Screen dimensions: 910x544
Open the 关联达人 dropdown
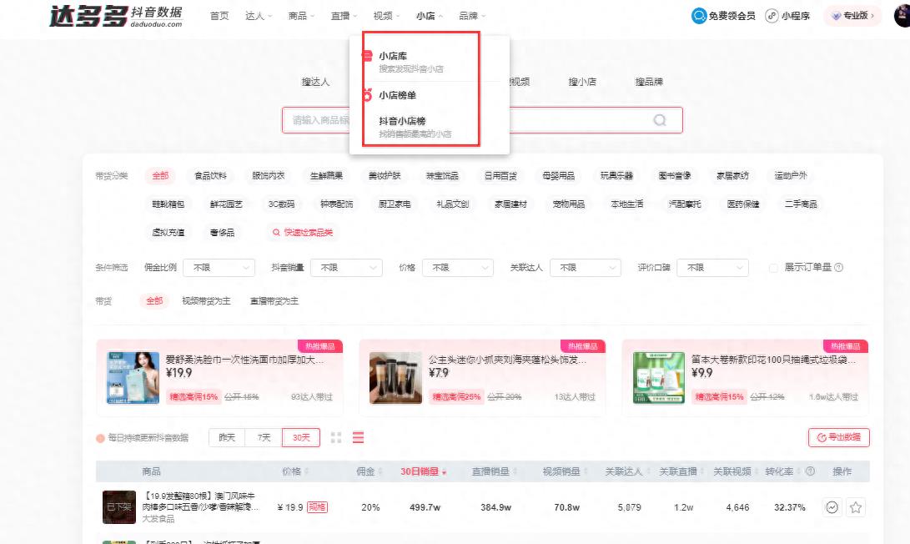point(586,268)
